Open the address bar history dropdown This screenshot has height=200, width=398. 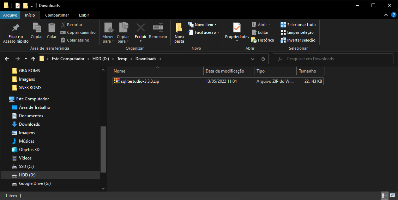[x=253, y=59]
